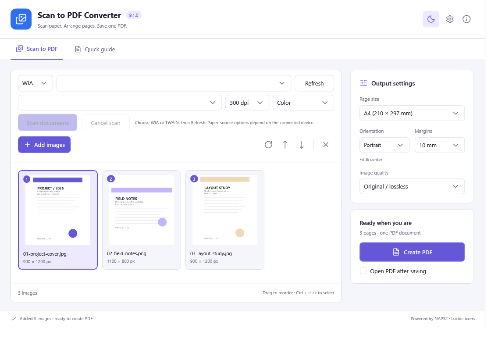Enable Open PDF after saving checkbox
This screenshot has height=342, width=491.
coord(363,271)
